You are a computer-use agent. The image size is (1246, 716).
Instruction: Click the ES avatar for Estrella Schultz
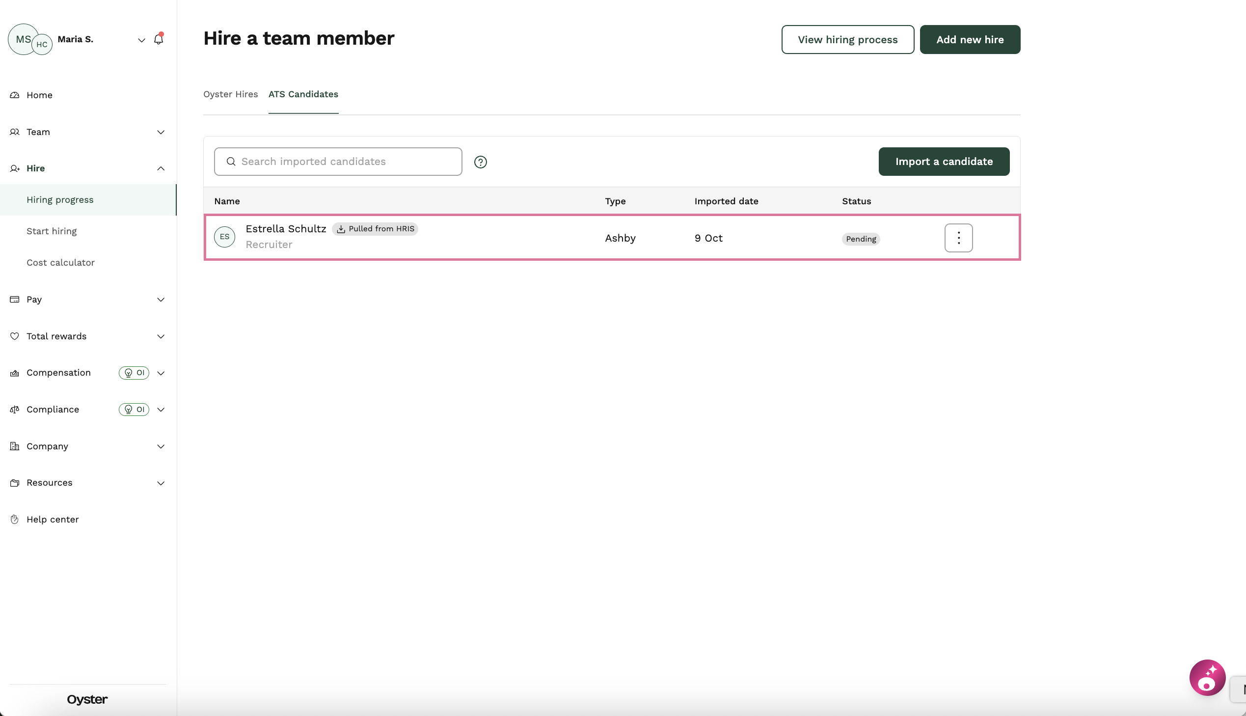[x=225, y=237]
